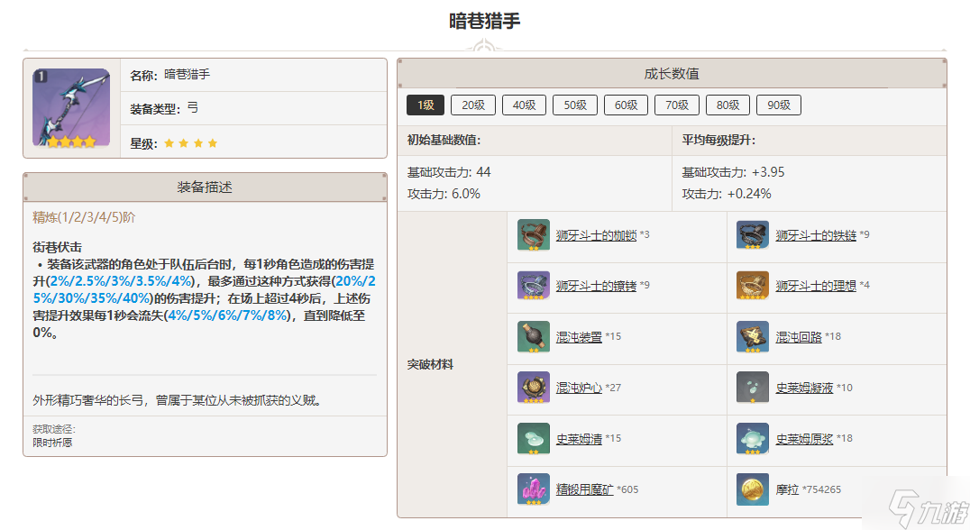The height and width of the screenshot is (530, 970).
Task: Switch to the 60级 level tab
Action: 626,105
